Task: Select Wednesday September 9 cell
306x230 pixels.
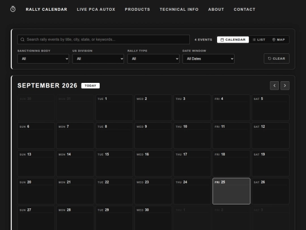Action: pos(153,136)
